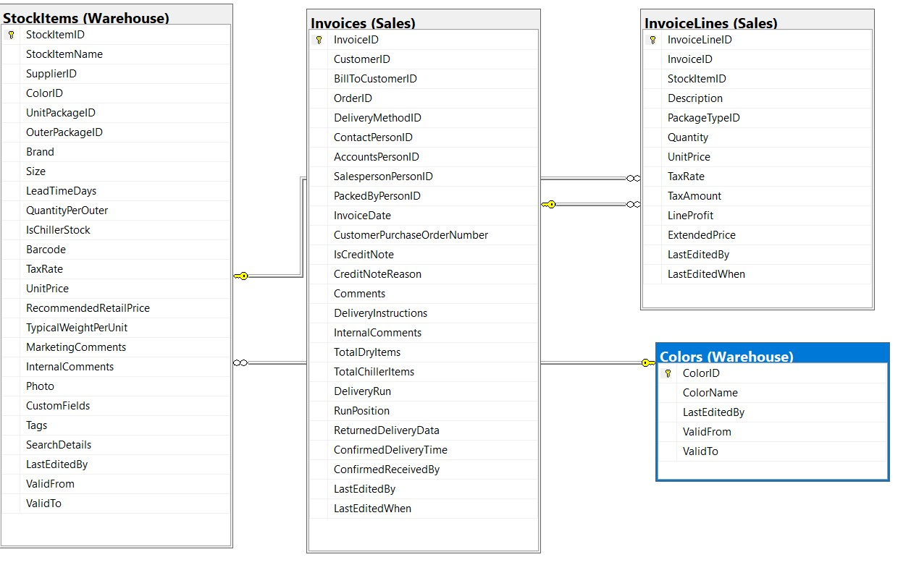Click the key symbol on the Colors relationship connector
The height and width of the screenshot is (565, 911).
(645, 363)
